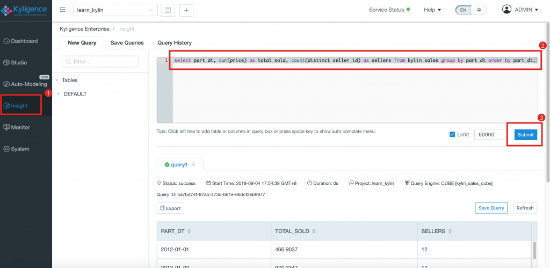The image size is (550, 268).
Task: Sort by the TOTAL_SOLD column
Action: (314, 231)
